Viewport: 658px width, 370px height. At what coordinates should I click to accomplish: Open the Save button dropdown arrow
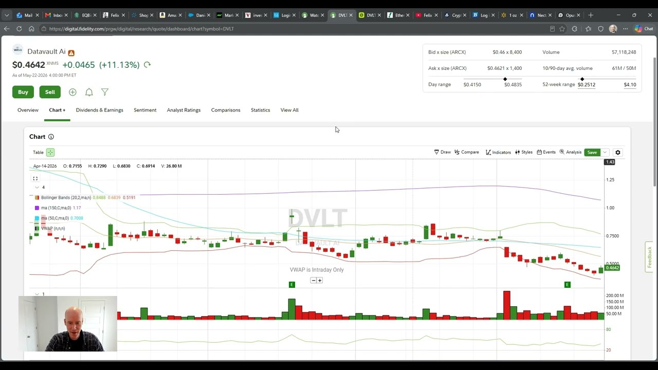605,152
